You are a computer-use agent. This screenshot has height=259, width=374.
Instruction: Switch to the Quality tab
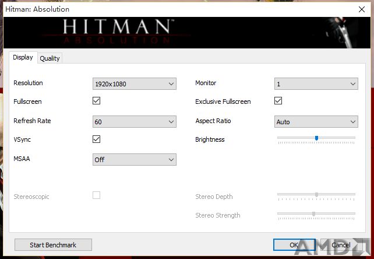(x=50, y=58)
